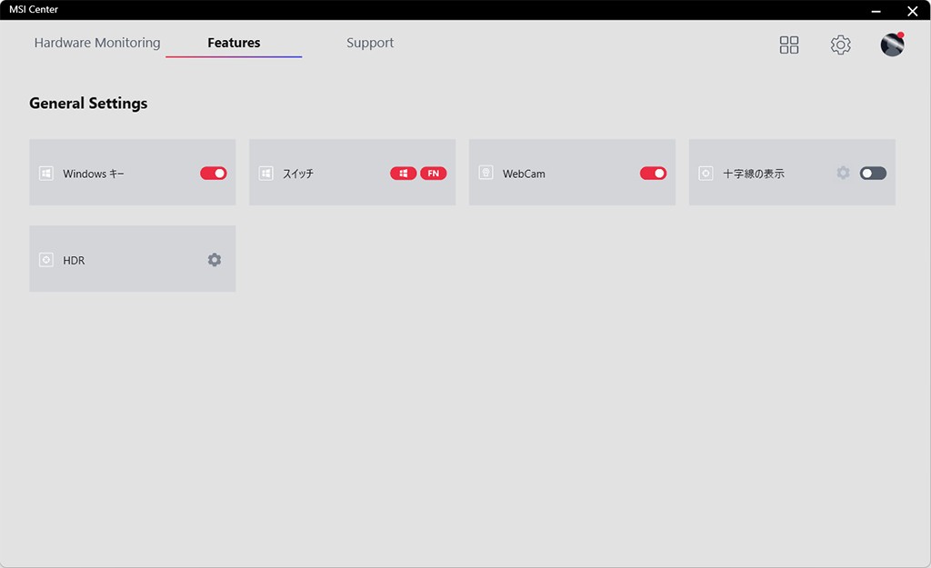Enable the 十字線の表示 toggle

tap(873, 174)
